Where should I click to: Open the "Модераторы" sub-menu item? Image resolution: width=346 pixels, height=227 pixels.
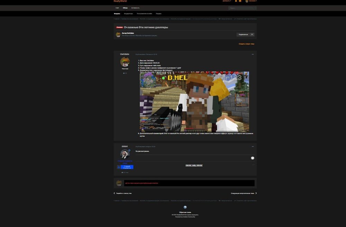(x=128, y=14)
